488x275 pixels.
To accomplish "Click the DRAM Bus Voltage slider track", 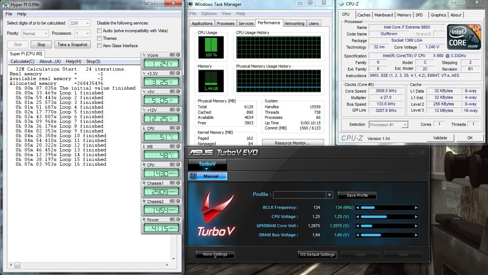I will point(387,235).
